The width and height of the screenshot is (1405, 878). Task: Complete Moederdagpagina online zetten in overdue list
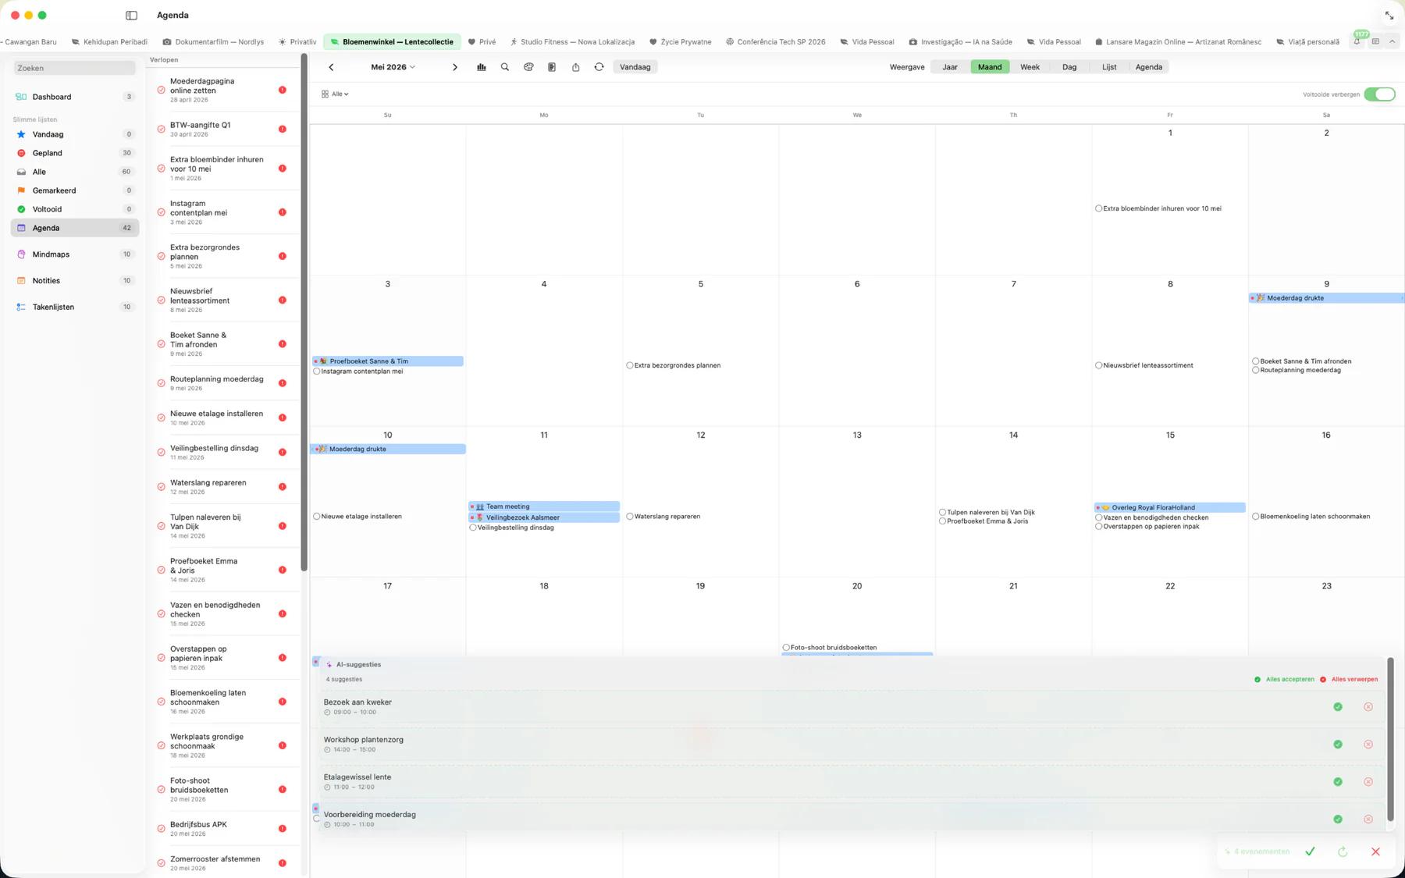[161, 90]
